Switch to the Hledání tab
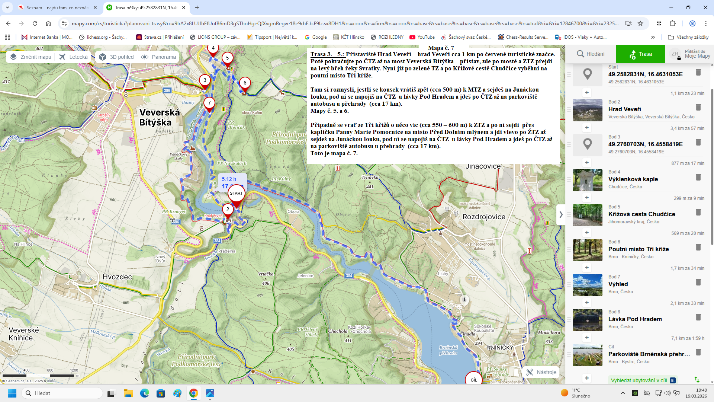The height and width of the screenshot is (402, 714). click(591, 54)
